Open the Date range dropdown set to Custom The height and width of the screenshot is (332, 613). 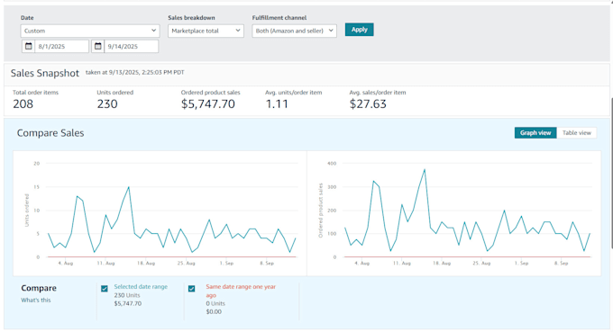pos(90,31)
